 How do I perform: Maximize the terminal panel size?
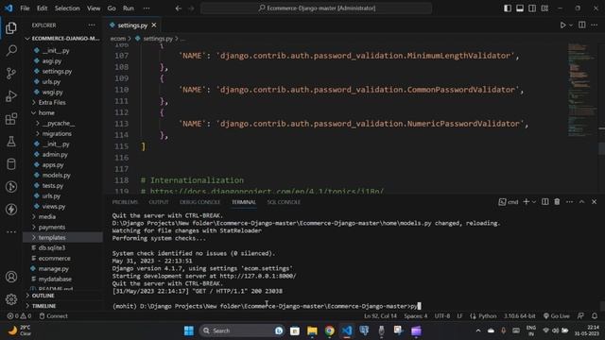point(582,201)
